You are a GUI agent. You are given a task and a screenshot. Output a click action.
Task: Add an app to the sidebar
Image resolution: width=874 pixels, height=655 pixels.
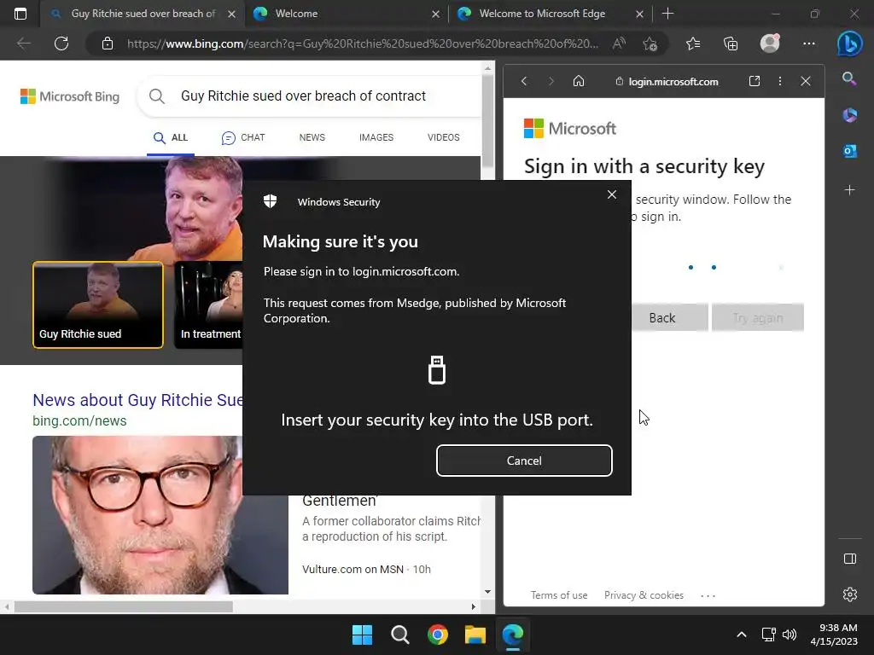849,190
